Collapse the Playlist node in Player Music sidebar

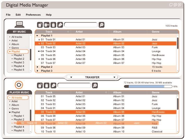10,112
